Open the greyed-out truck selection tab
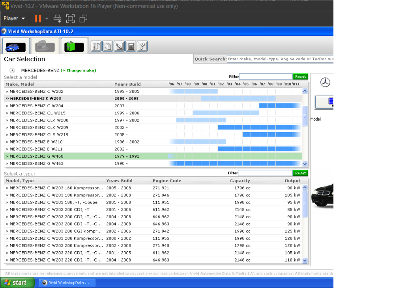This screenshot has width=404, height=288. [45, 46]
